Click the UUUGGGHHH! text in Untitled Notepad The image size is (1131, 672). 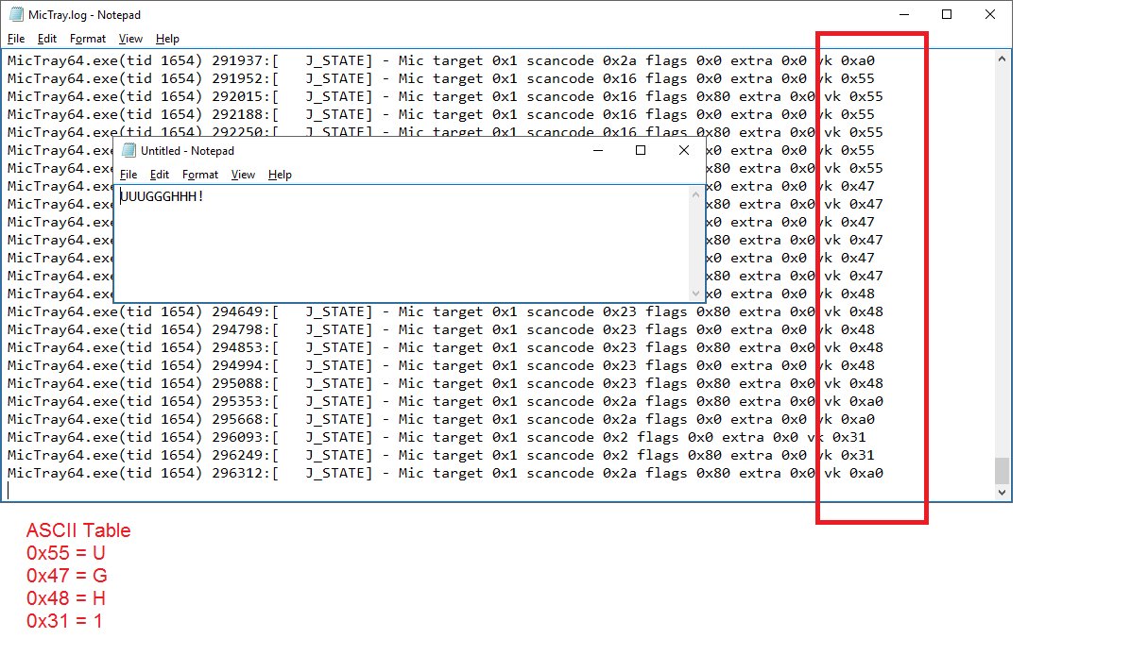pos(163,196)
